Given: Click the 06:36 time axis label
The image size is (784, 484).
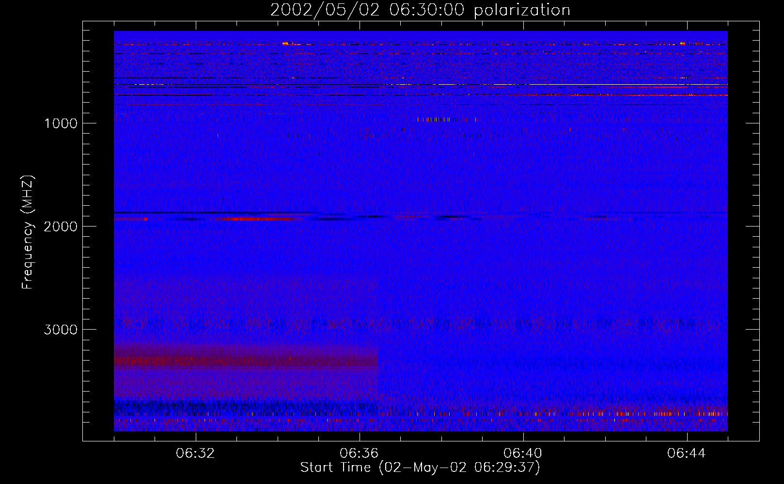Looking at the screenshot, I should point(359,454).
